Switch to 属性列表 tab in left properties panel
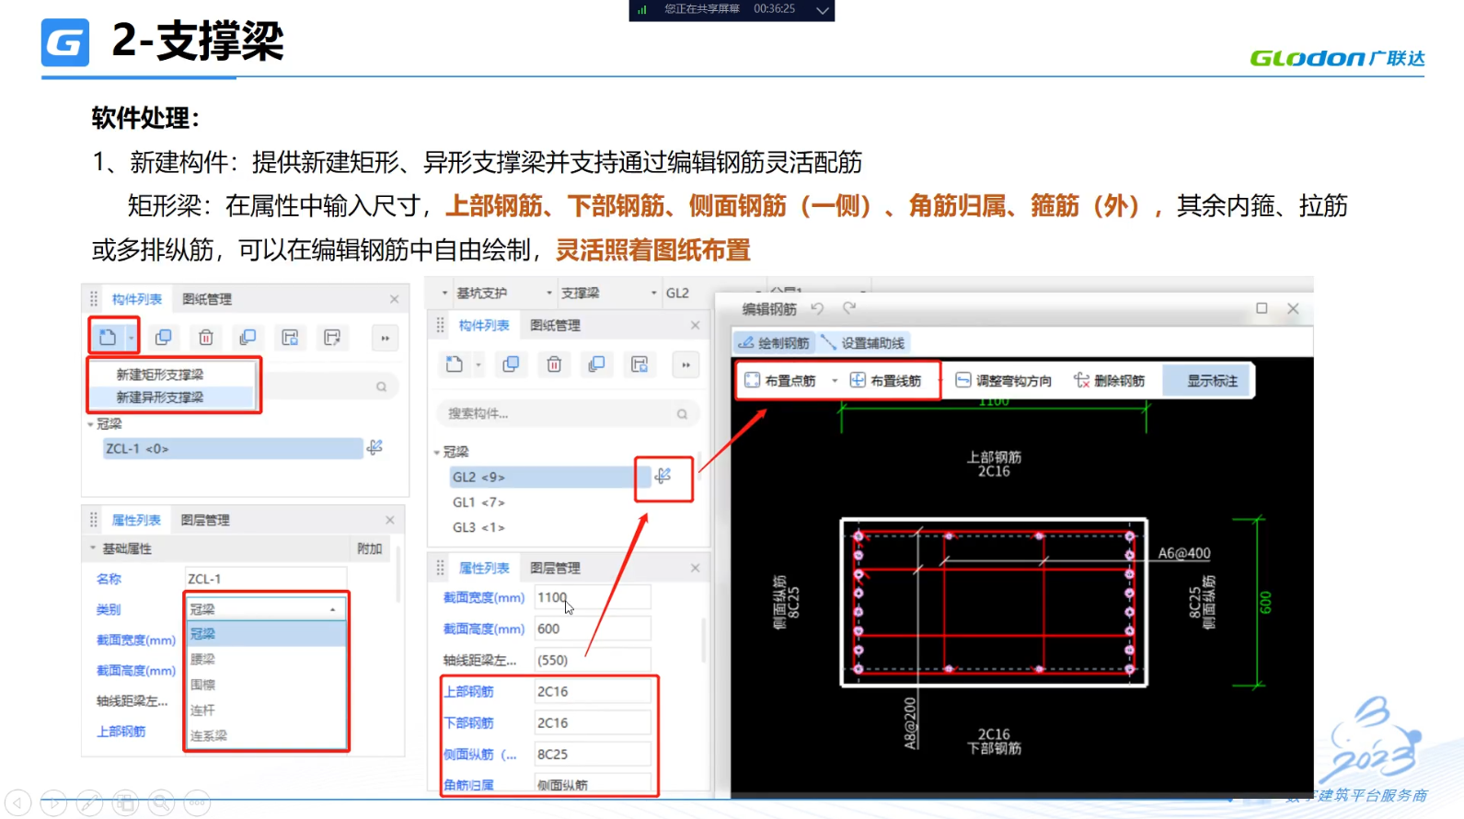The image size is (1464, 819). tap(136, 520)
